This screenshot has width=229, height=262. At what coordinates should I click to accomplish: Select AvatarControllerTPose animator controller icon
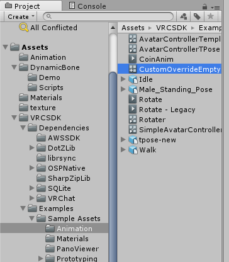tap(133, 49)
